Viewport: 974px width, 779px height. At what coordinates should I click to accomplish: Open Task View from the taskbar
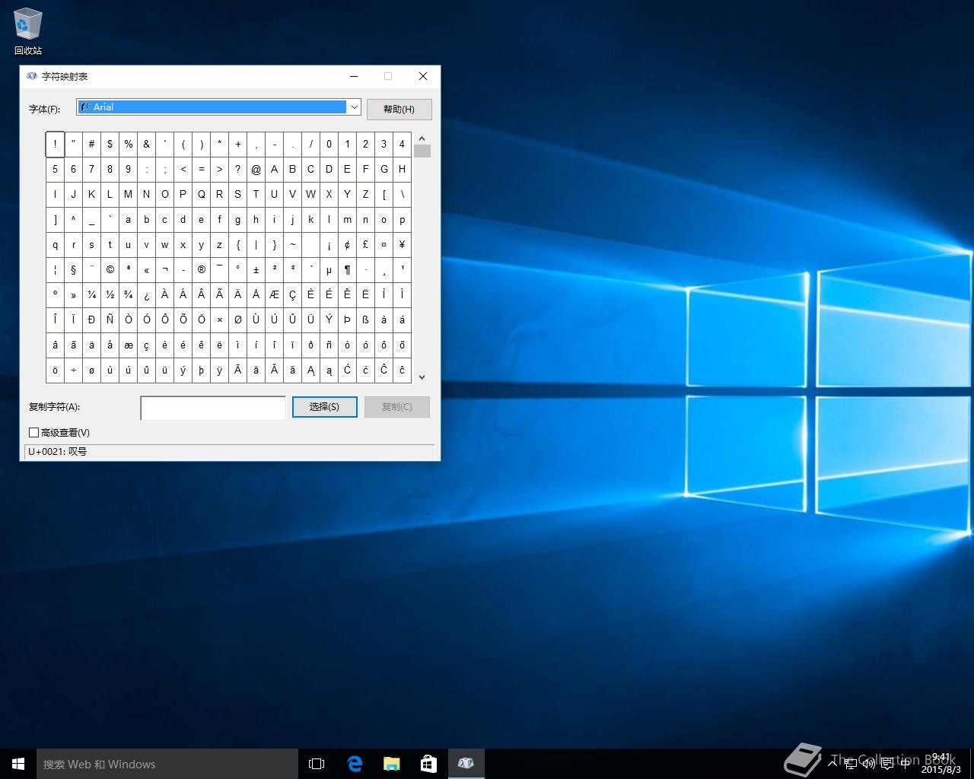317,764
